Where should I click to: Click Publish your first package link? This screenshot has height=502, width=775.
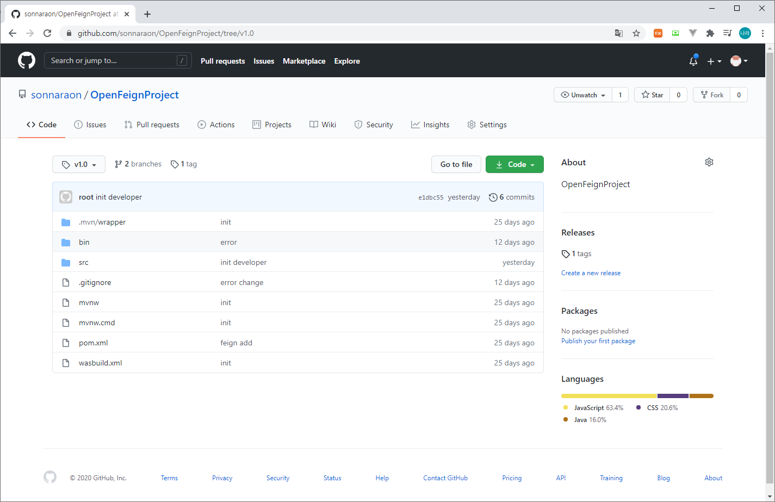click(x=598, y=341)
